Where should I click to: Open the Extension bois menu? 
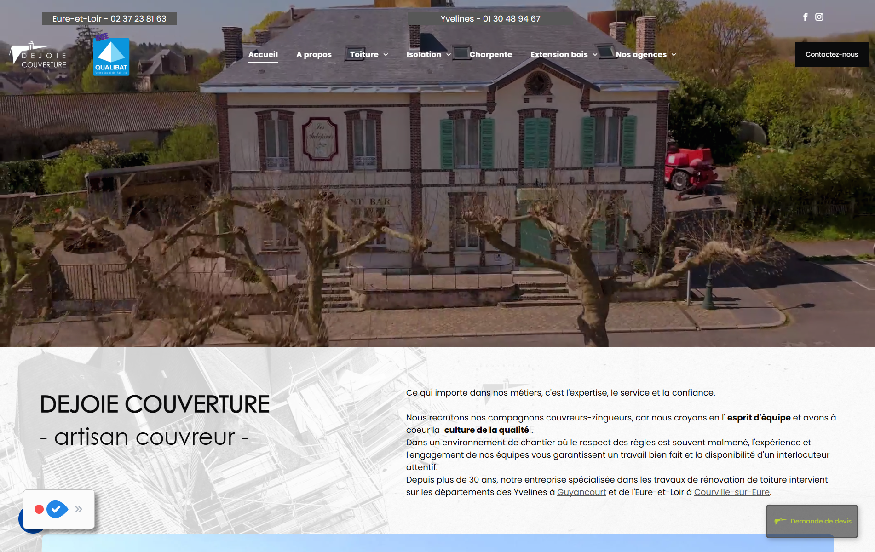point(559,54)
